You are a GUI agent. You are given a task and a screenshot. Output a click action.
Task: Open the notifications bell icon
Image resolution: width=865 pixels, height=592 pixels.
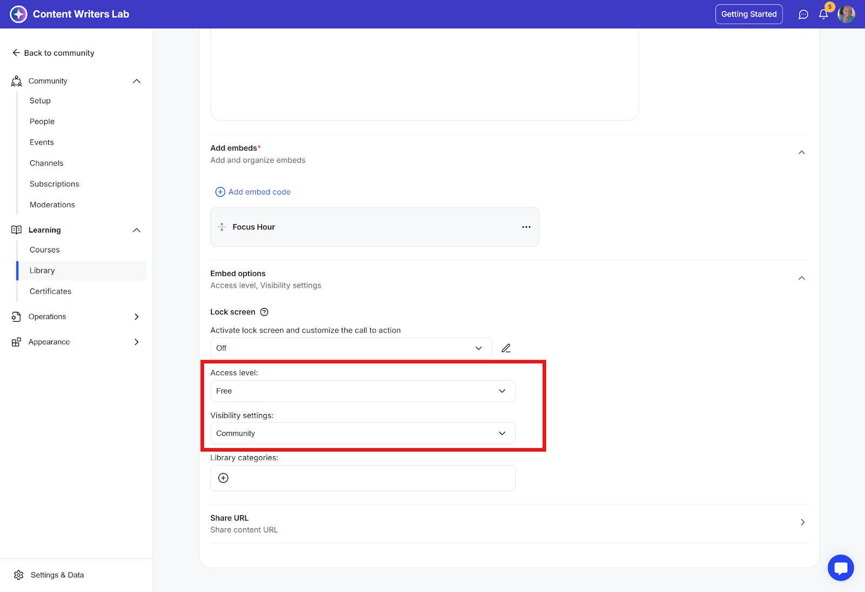pos(823,15)
